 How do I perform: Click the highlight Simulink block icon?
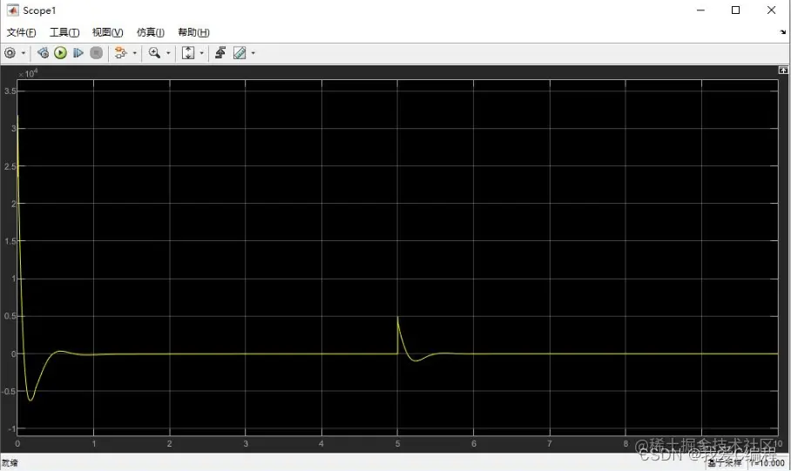point(120,53)
